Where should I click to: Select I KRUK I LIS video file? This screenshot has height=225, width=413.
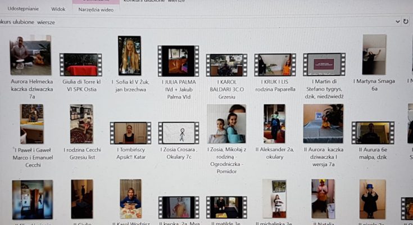tap(275, 65)
